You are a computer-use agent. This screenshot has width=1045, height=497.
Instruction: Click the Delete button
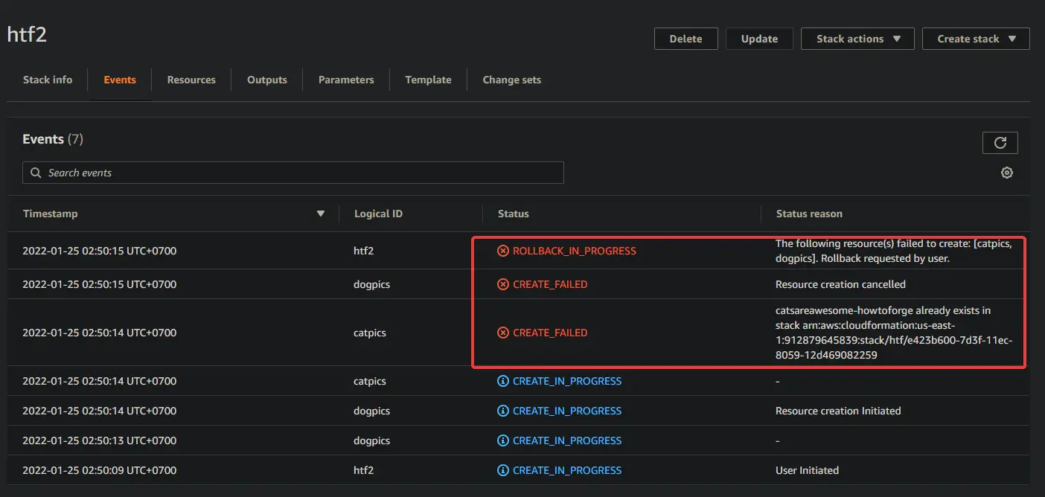click(686, 38)
